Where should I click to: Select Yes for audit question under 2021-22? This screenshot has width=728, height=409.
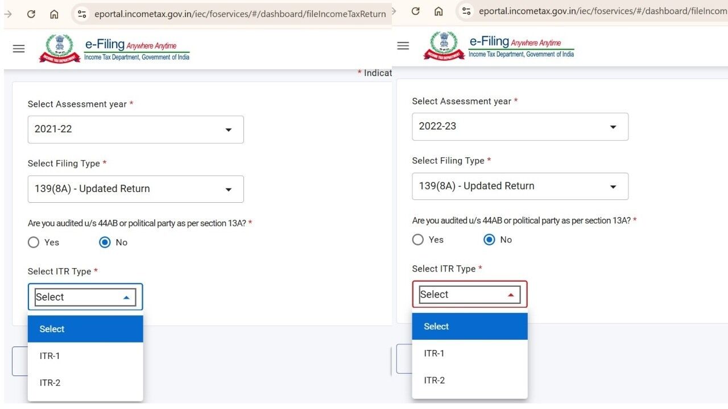pos(34,243)
